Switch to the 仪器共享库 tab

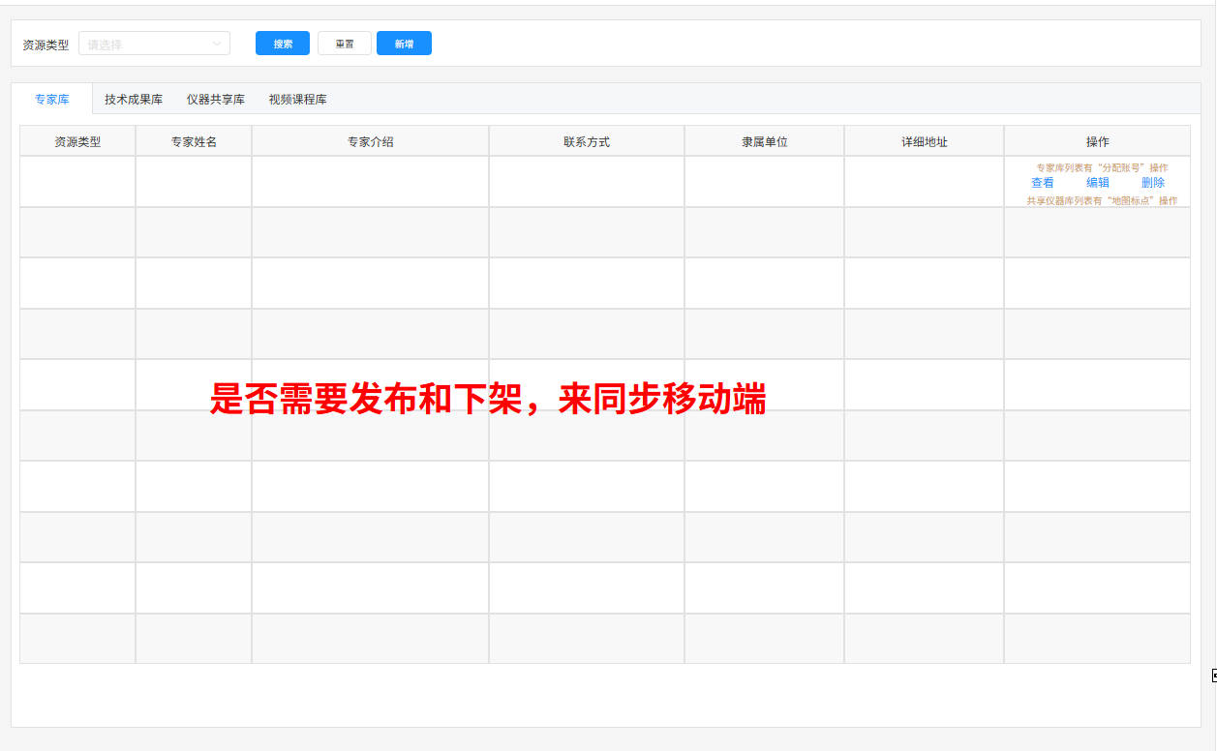pos(216,99)
